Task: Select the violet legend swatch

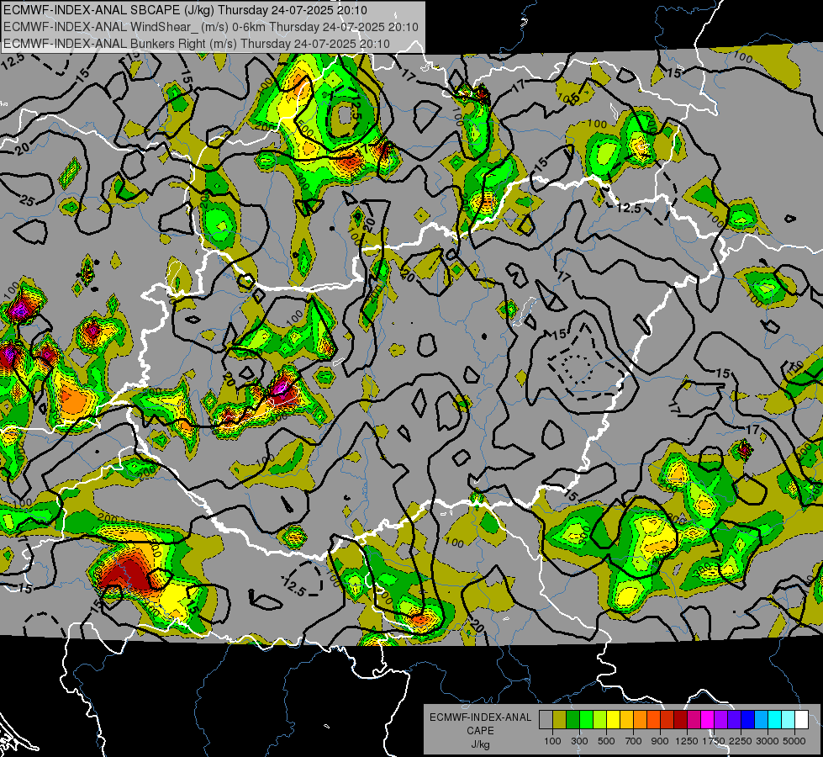Action: tap(734, 720)
